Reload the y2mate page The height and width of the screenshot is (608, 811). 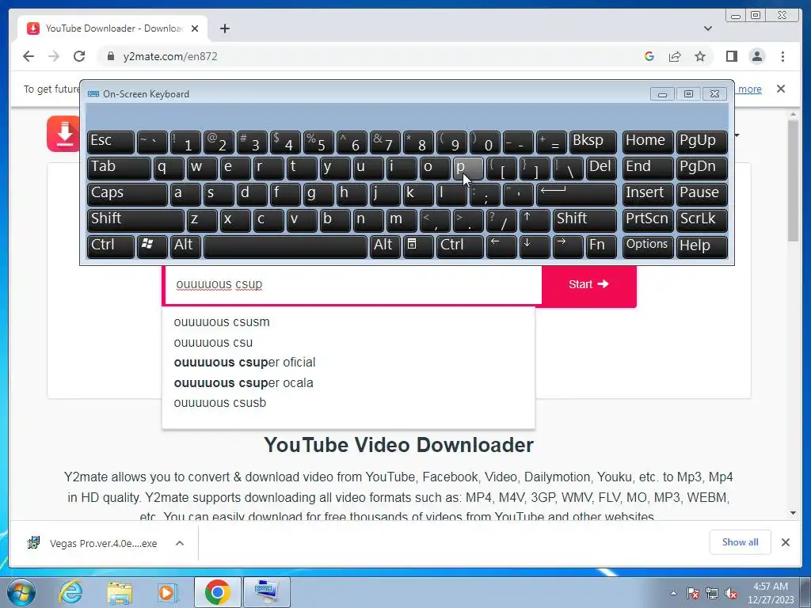click(x=79, y=56)
